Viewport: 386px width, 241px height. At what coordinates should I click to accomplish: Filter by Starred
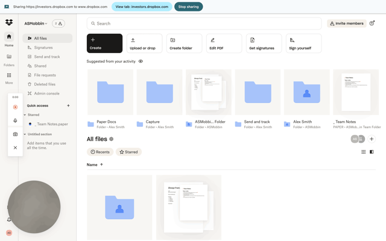pyautogui.click(x=128, y=152)
